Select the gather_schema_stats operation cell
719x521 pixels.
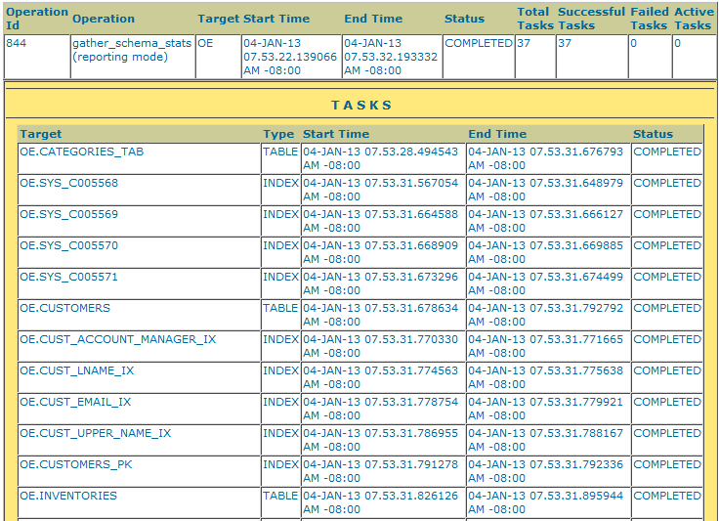tap(132, 50)
